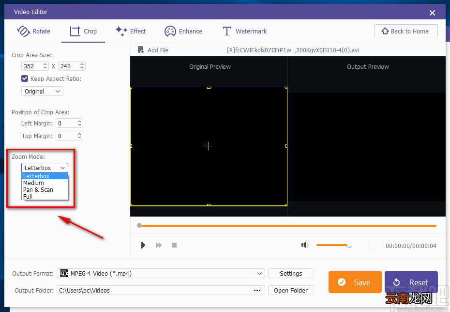Click the yellow crosshair in Original Preview
This screenshot has height=312, width=450.
pos(209,146)
